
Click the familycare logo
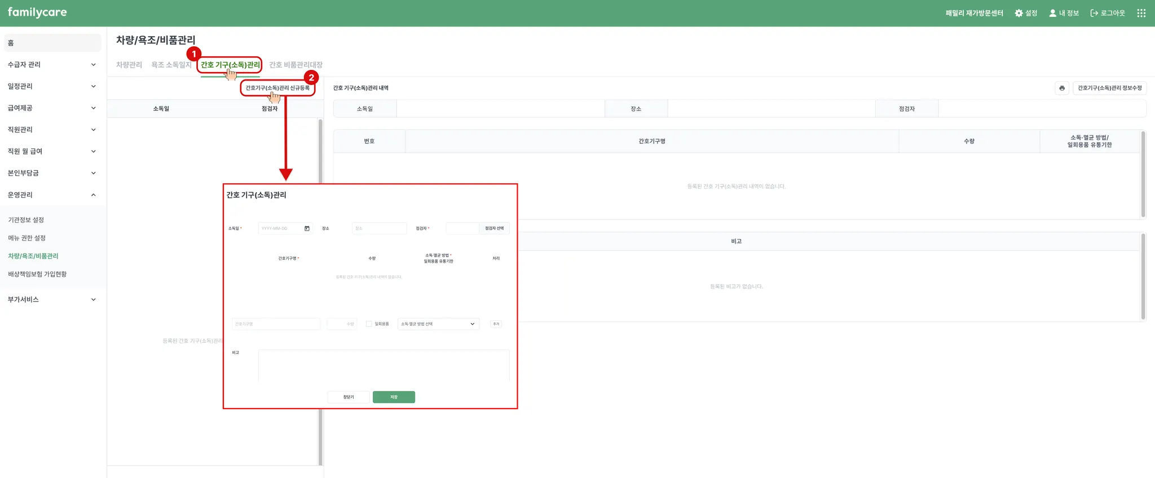[37, 12]
